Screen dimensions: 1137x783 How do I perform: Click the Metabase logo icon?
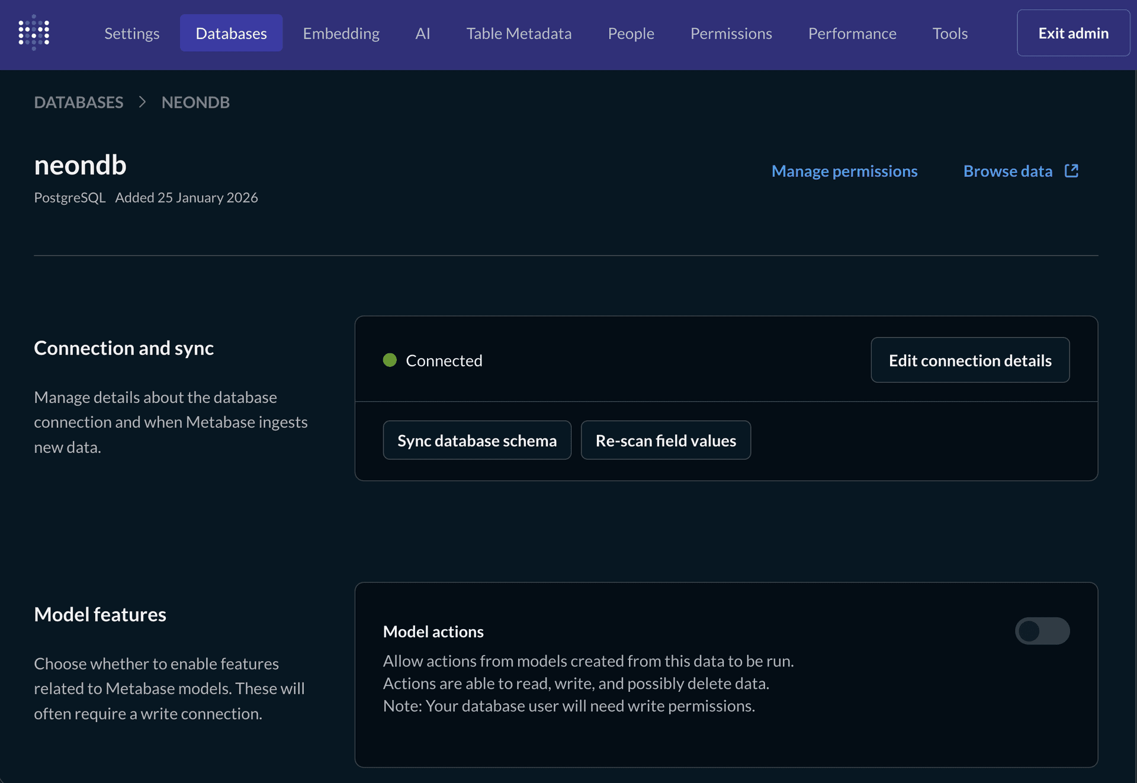(33, 33)
